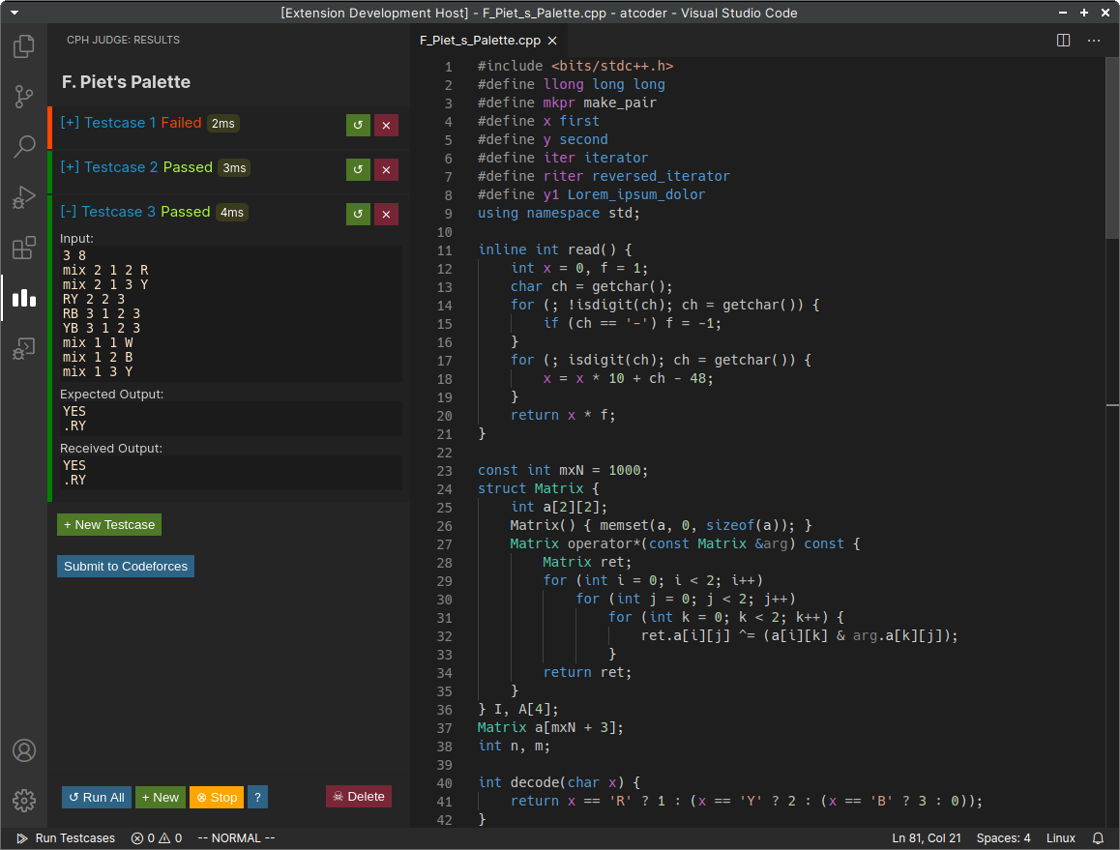Click Run Testcases in status bar

(x=66, y=837)
